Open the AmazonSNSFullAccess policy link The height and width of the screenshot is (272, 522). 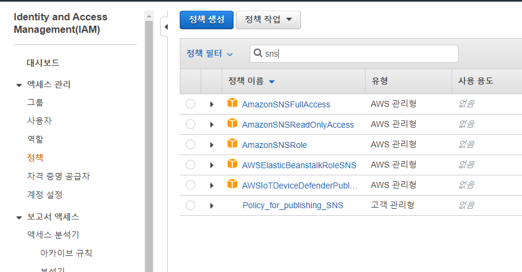tap(286, 104)
